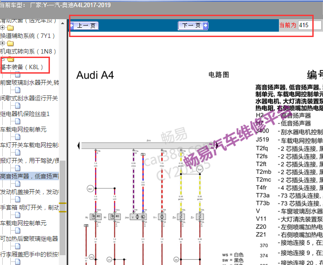The height and width of the screenshot is (265, 323).
Task: Open the 间歇式刮水器运行开关 document
Action: click(29, 98)
